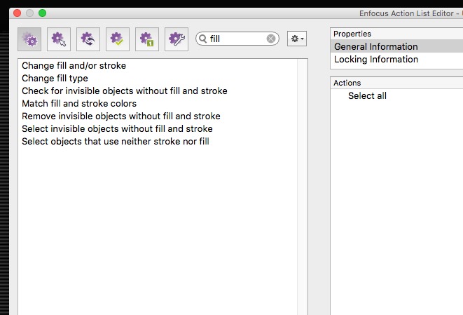463x315 pixels.
Task: Open the changes category gear-with-arrows icon
Action: (x=88, y=39)
